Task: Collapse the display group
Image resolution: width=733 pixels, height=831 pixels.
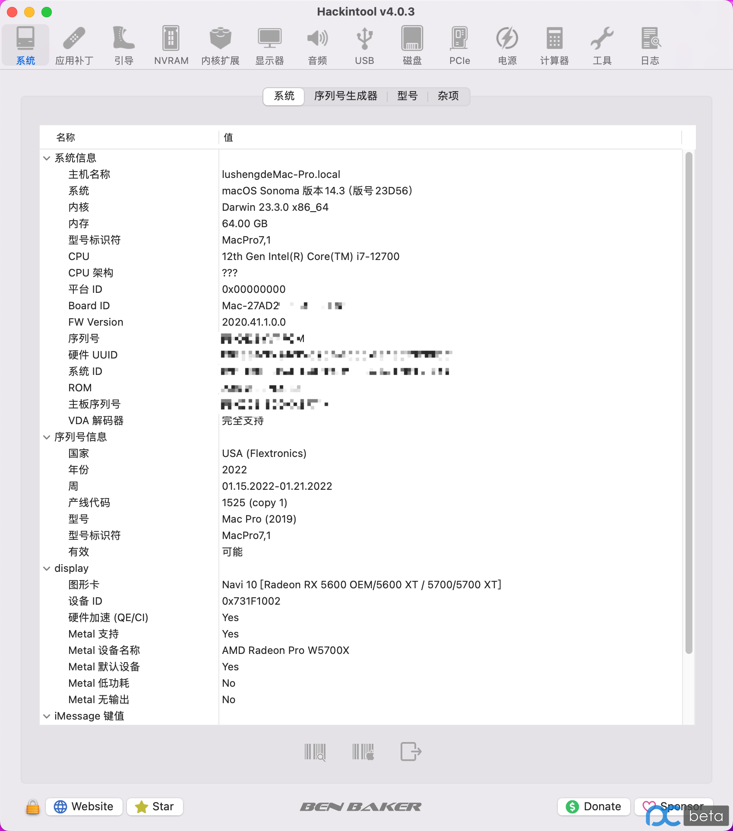Action: pos(47,568)
